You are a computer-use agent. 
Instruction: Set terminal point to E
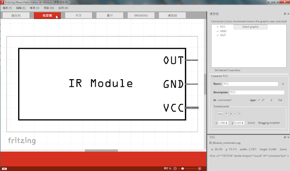(x=239, y=114)
